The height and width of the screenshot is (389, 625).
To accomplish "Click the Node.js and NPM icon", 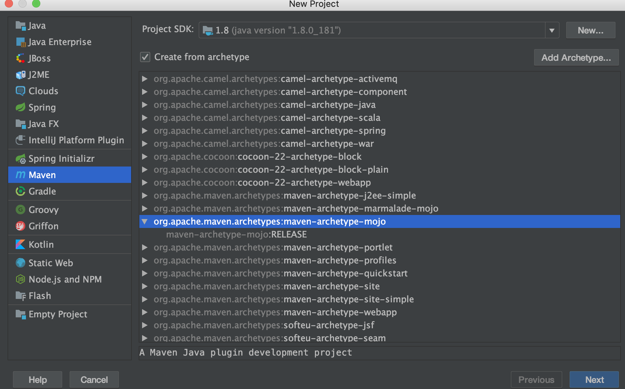I will point(20,279).
